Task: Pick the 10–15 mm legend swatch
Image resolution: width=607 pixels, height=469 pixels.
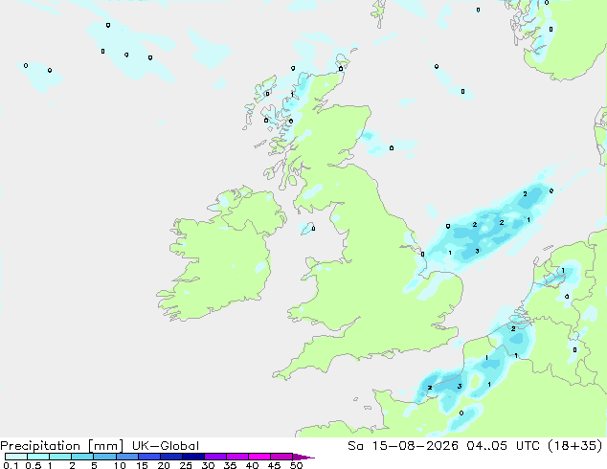Action: pyautogui.click(x=126, y=457)
